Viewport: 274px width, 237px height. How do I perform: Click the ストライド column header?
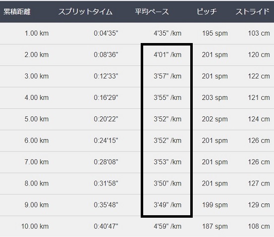[253, 12]
